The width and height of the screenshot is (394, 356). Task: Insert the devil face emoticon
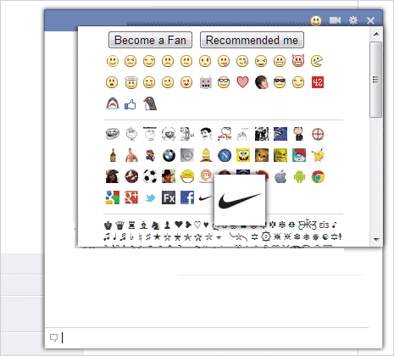tap(298, 61)
